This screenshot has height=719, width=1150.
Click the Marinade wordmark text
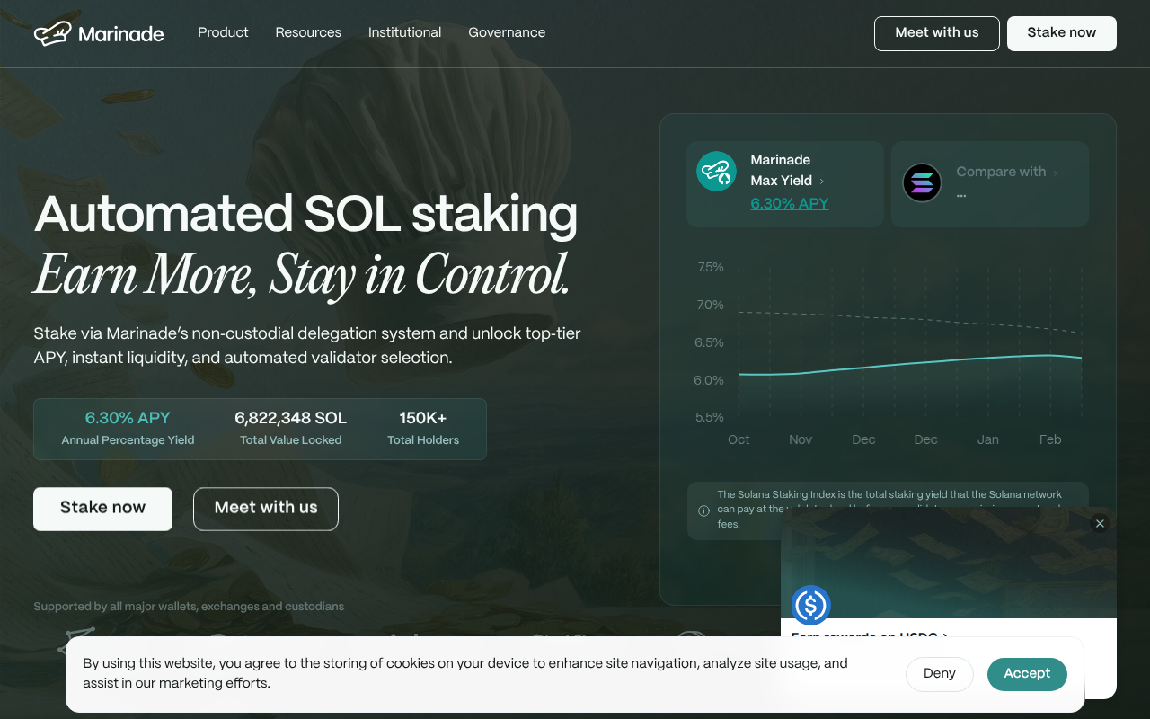tap(121, 34)
